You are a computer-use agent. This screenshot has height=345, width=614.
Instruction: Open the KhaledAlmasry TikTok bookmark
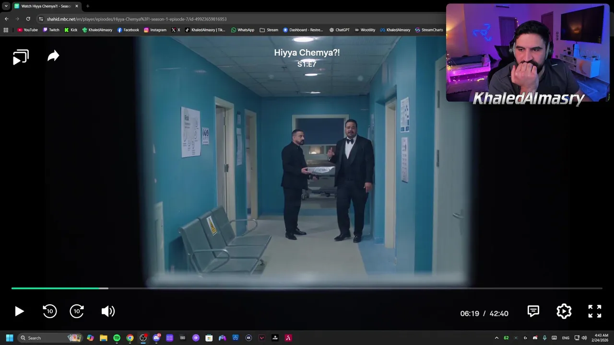click(x=205, y=30)
